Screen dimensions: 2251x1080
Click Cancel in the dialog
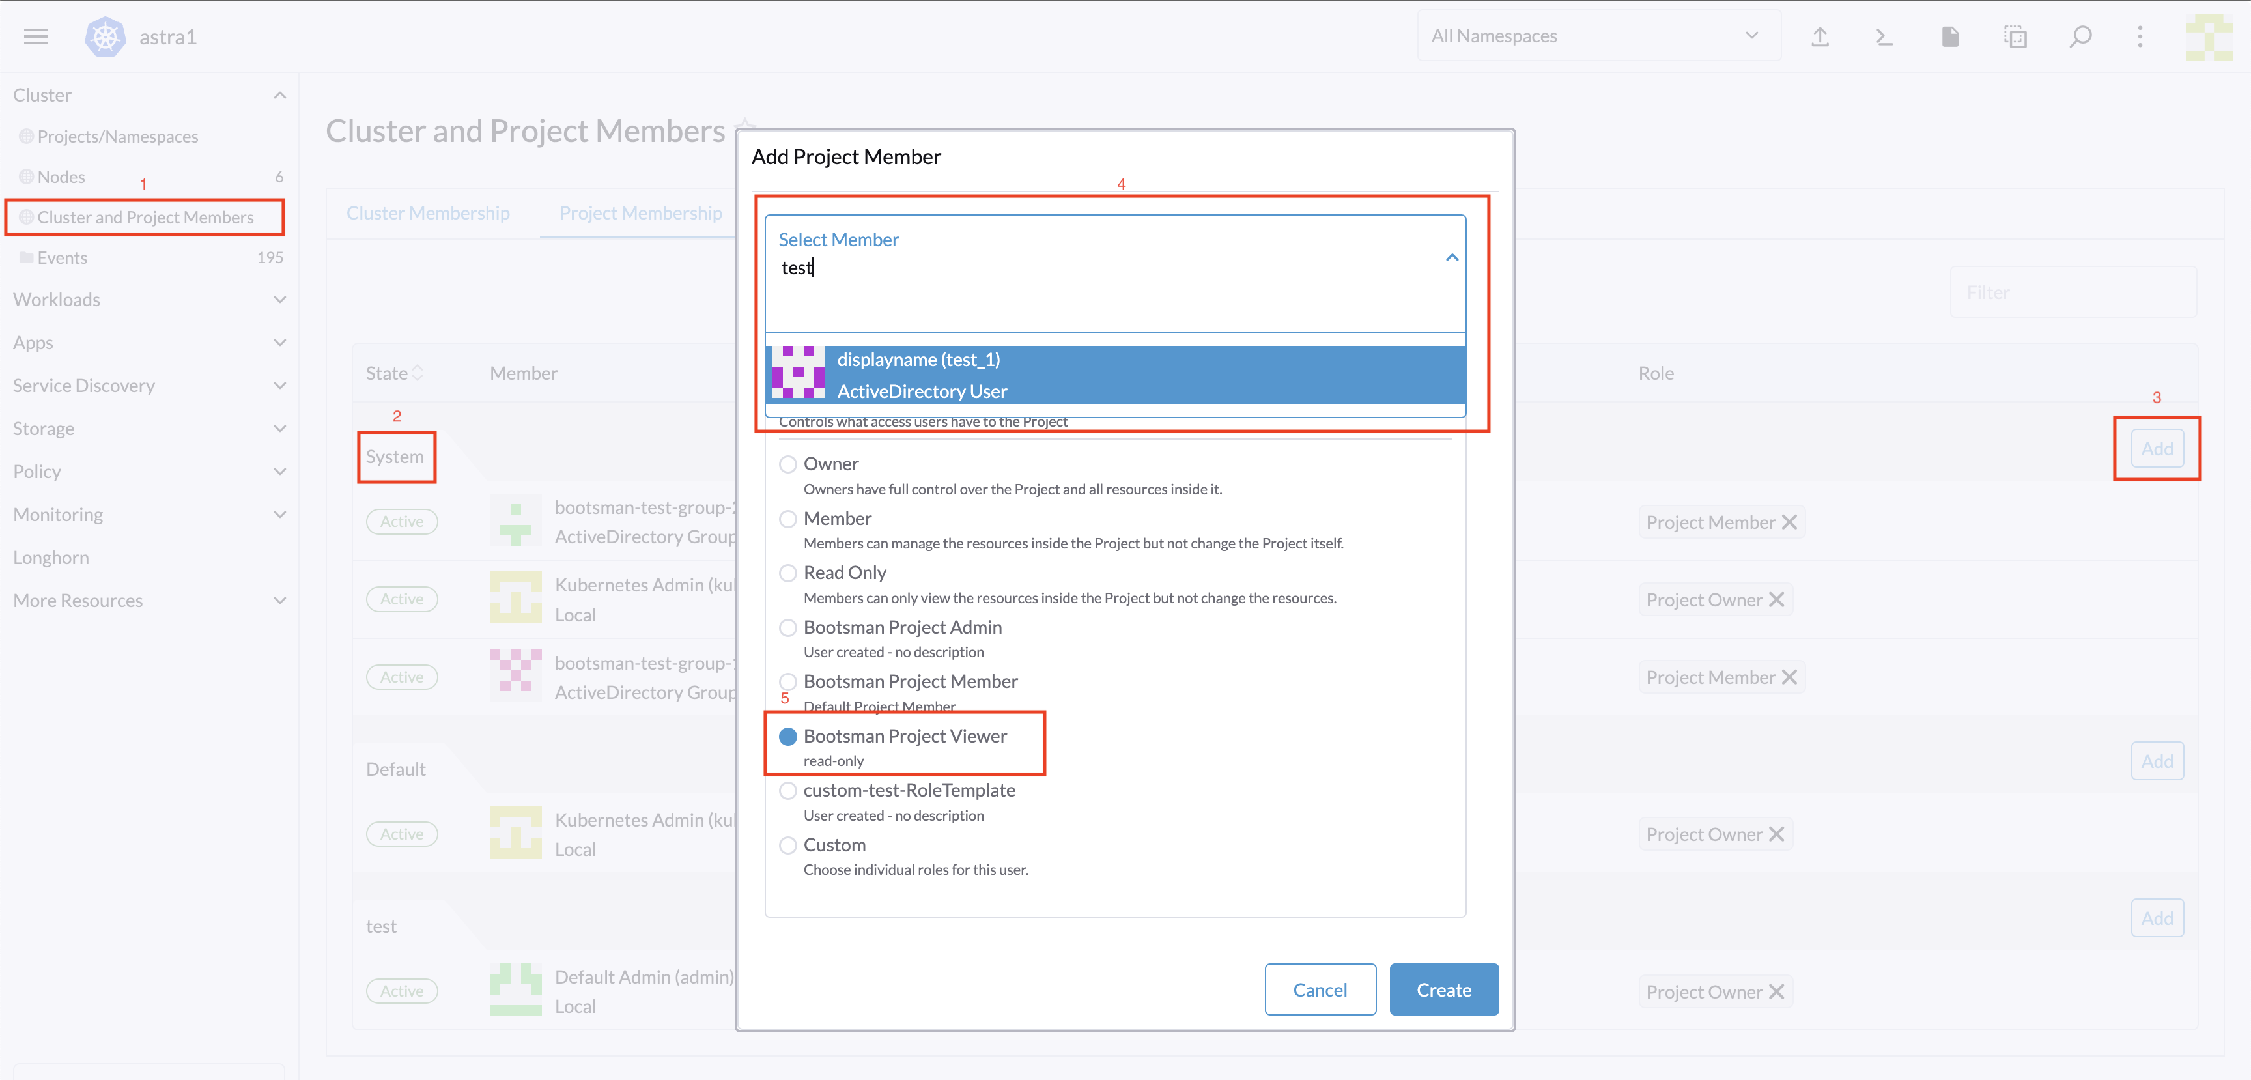[x=1320, y=990]
